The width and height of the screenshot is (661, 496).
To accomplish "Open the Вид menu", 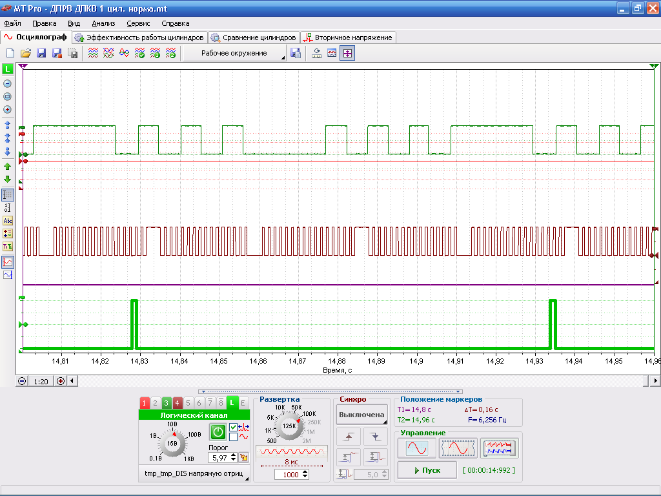I will point(74,24).
